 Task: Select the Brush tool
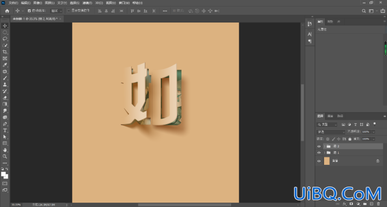pos(5,78)
